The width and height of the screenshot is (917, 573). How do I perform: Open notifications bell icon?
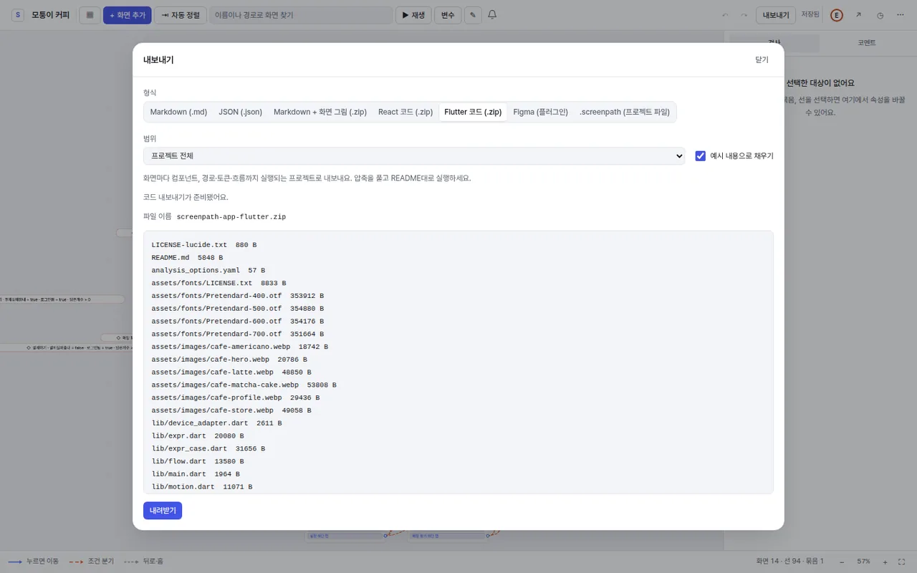point(492,15)
